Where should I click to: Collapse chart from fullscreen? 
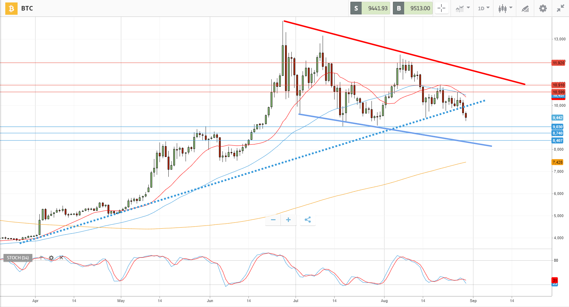coord(560,8)
